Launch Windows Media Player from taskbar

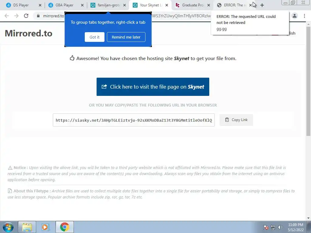[46, 227]
